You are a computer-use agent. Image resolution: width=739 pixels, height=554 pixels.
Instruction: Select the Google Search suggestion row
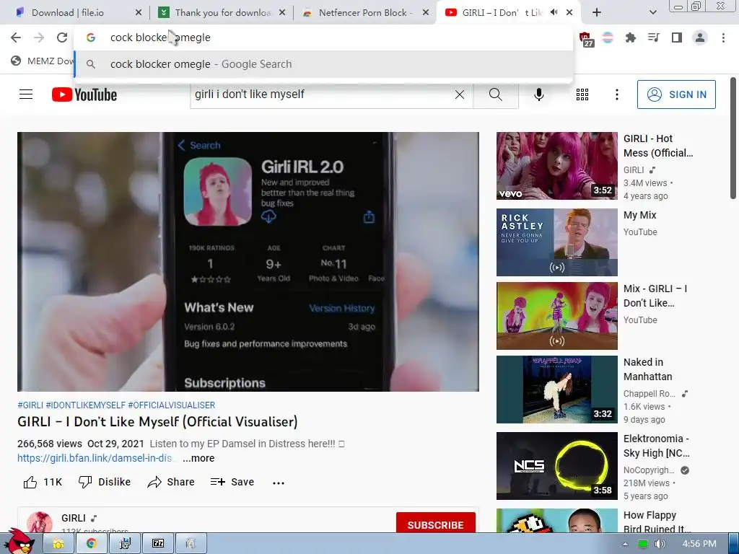pyautogui.click(x=324, y=64)
